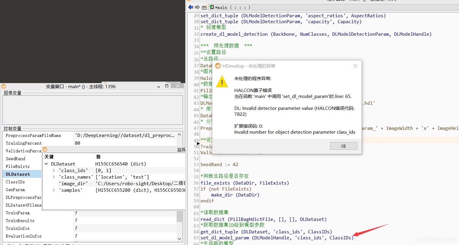Select variable TrainResults
The width and height of the screenshot is (459, 245).
20,221
